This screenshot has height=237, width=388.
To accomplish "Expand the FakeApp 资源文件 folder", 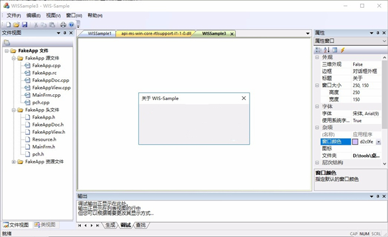I will coord(14,161).
